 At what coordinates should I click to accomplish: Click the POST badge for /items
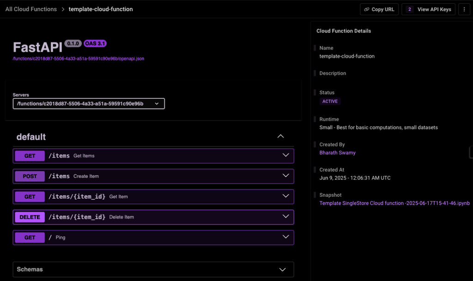click(x=30, y=176)
